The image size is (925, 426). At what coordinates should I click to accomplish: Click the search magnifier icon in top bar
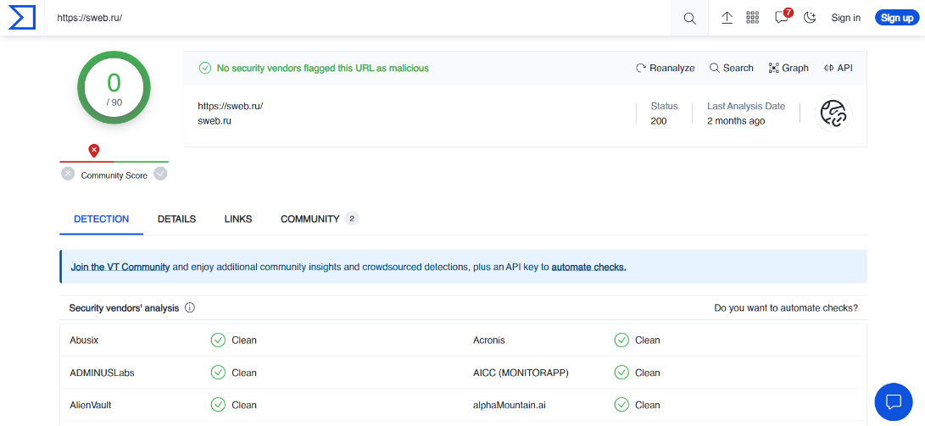(x=689, y=18)
